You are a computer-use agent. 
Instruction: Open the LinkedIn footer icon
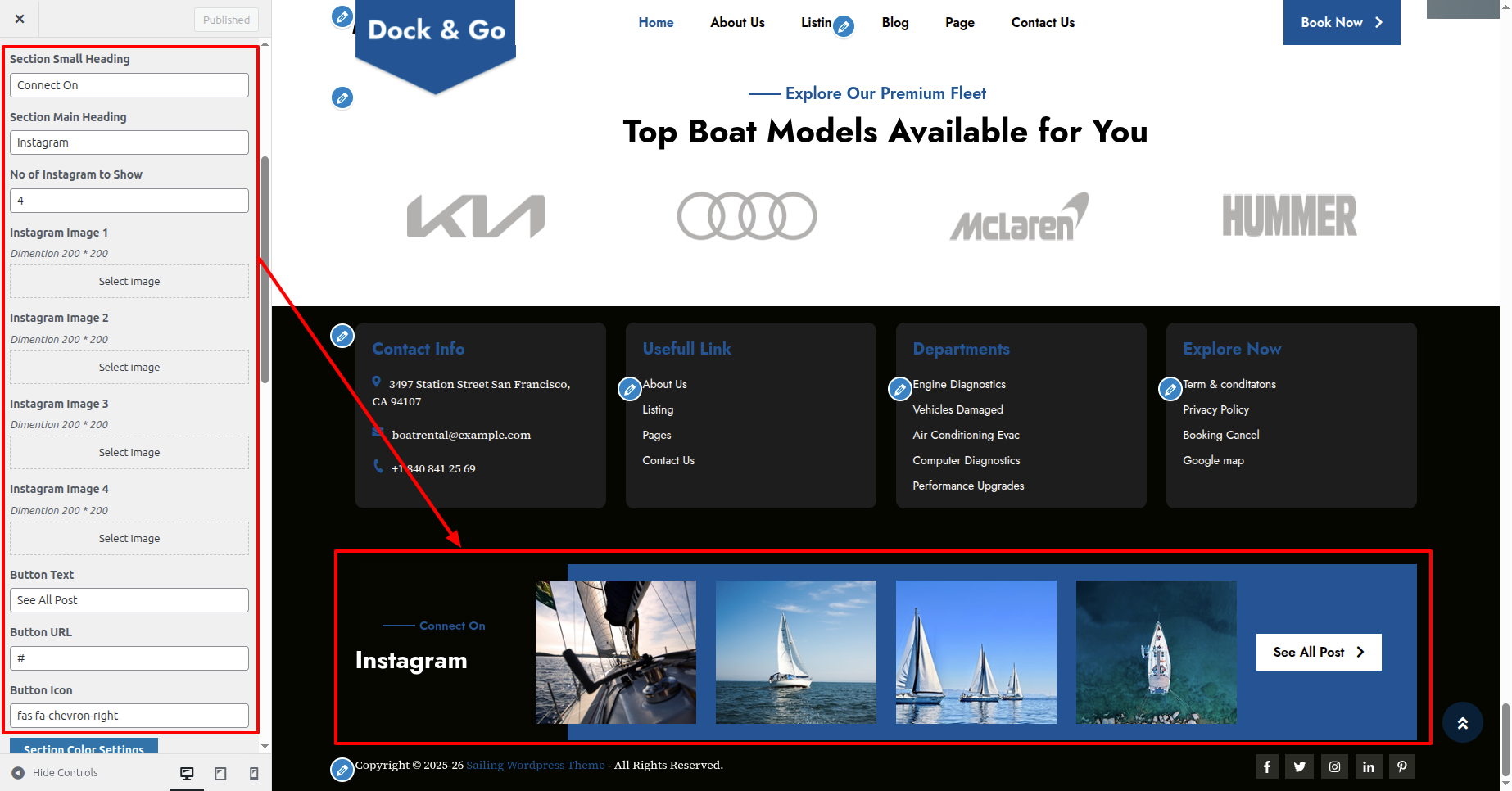pos(1368,766)
